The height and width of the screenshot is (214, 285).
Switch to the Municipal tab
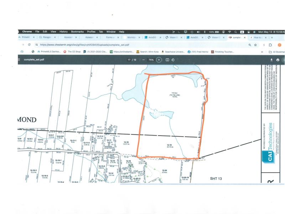[x=131, y=37]
